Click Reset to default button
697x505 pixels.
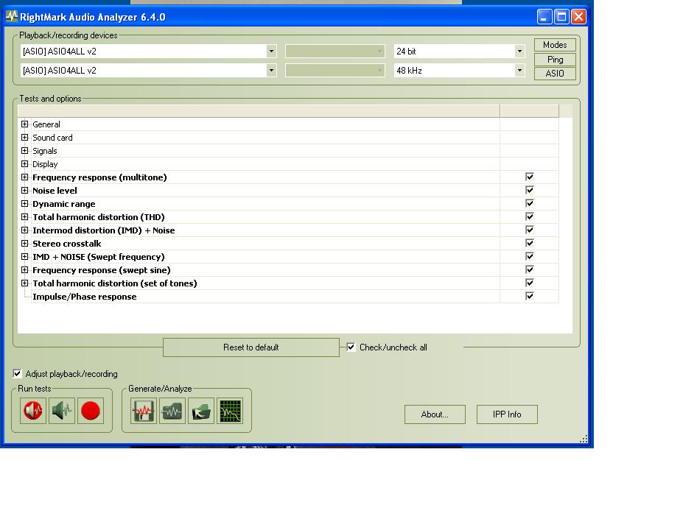tap(251, 347)
